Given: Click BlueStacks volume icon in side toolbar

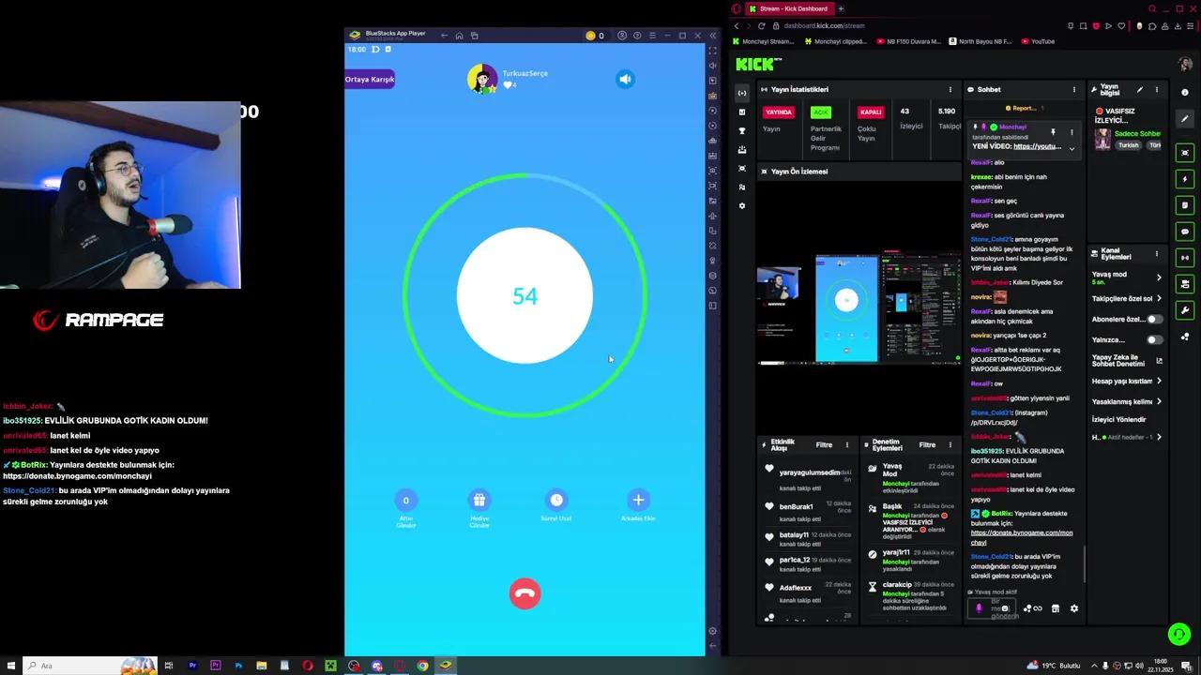Looking at the screenshot, I should pos(713,66).
